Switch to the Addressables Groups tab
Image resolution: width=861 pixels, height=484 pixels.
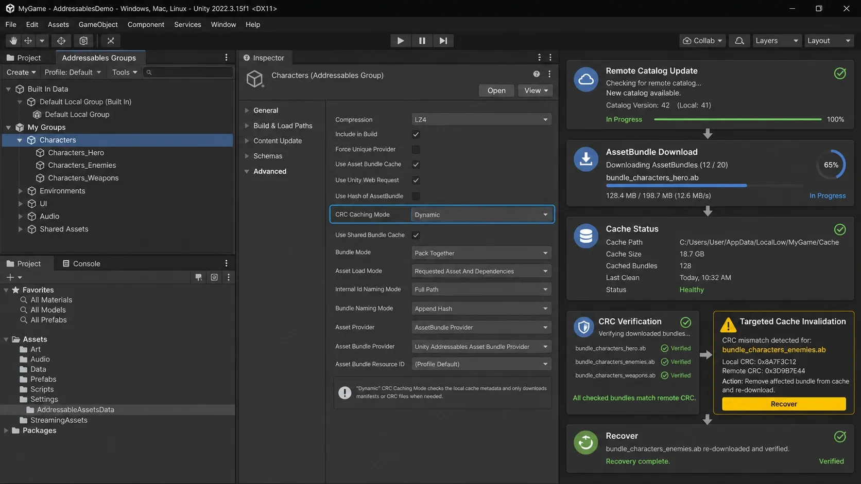(x=99, y=58)
